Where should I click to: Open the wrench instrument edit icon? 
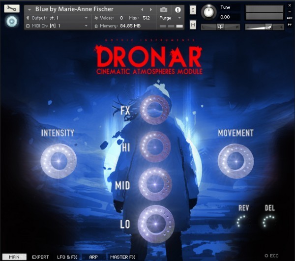pyautogui.click(x=12, y=8)
